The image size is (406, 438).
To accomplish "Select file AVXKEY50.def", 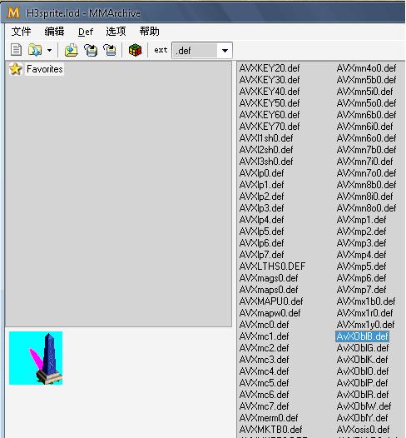I will [270, 103].
